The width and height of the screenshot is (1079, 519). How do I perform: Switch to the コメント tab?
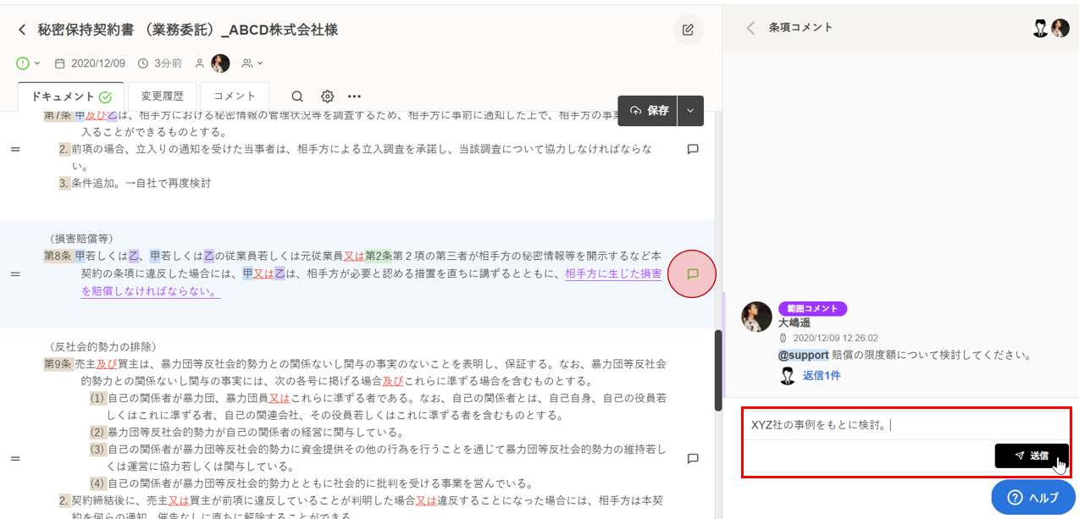(235, 97)
